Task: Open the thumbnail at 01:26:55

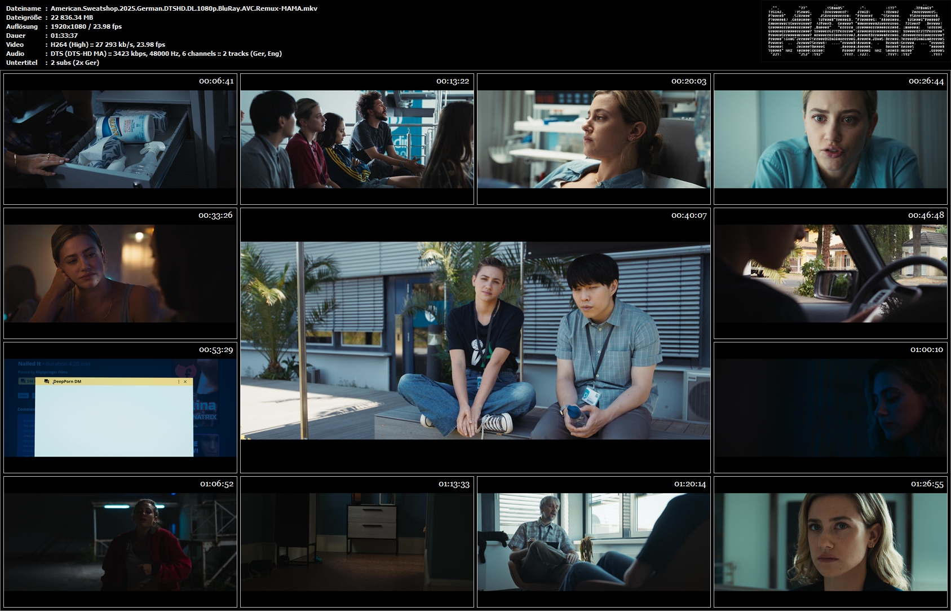Action: (830, 542)
